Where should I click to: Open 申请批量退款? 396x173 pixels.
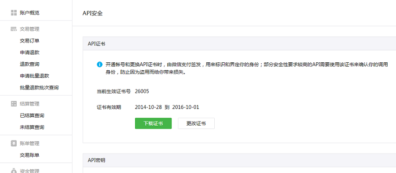(x=34, y=76)
